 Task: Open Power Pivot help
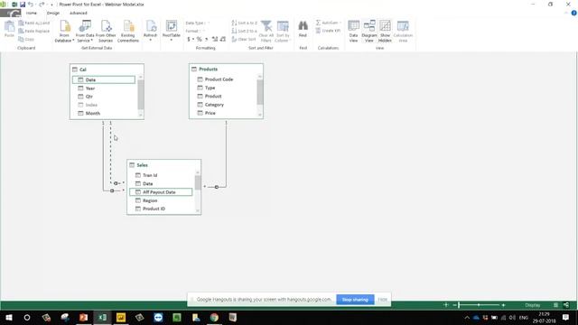(x=574, y=13)
